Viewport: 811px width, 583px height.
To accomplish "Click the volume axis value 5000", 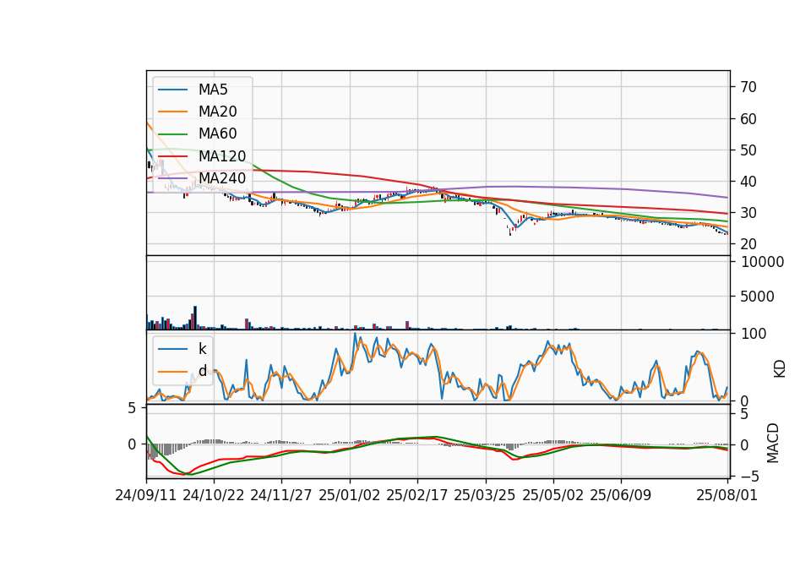I will (758, 297).
